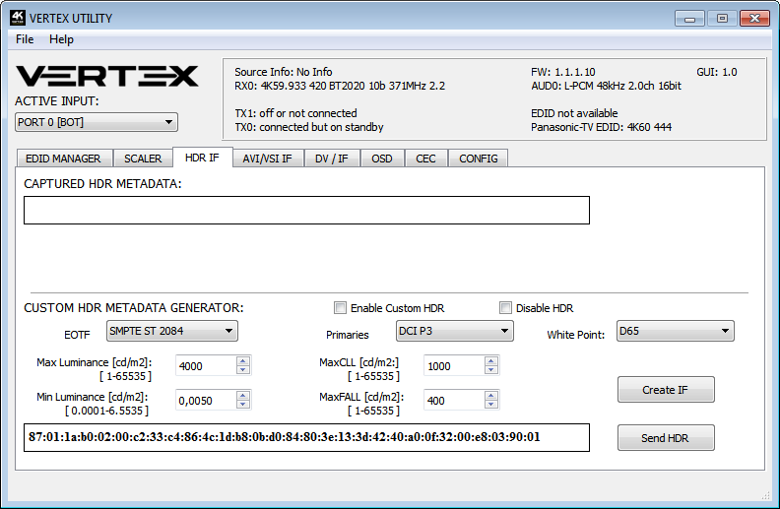The width and height of the screenshot is (780, 509).
Task: Open the Help menu
Action: (61, 39)
